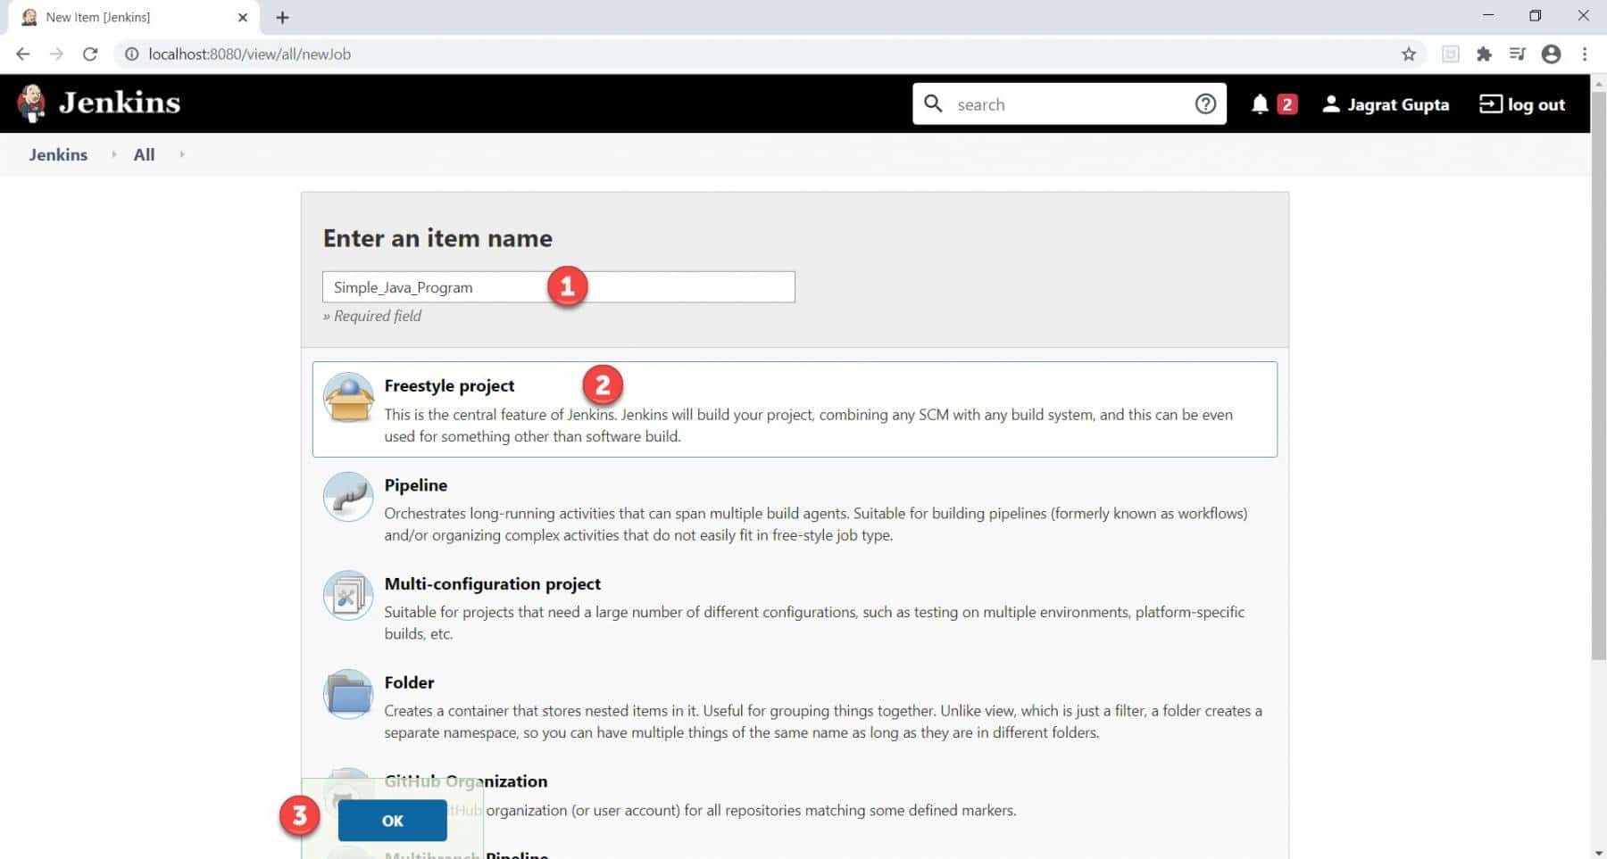Image resolution: width=1607 pixels, height=859 pixels.
Task: Select the Pipeline icon
Action: tap(348, 497)
